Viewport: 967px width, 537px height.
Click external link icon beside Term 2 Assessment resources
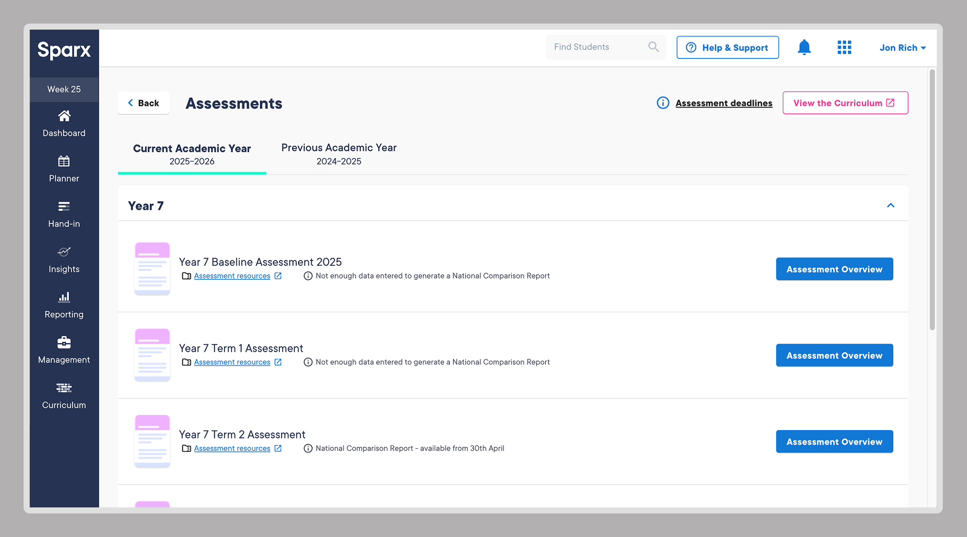tap(278, 448)
